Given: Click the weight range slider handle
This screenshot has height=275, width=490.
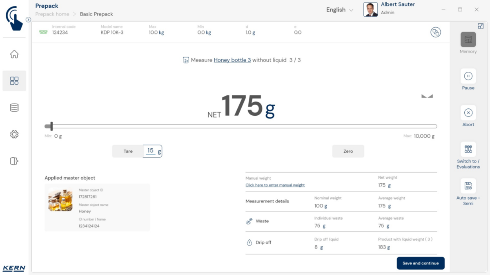Looking at the screenshot, I should (x=51, y=126).
